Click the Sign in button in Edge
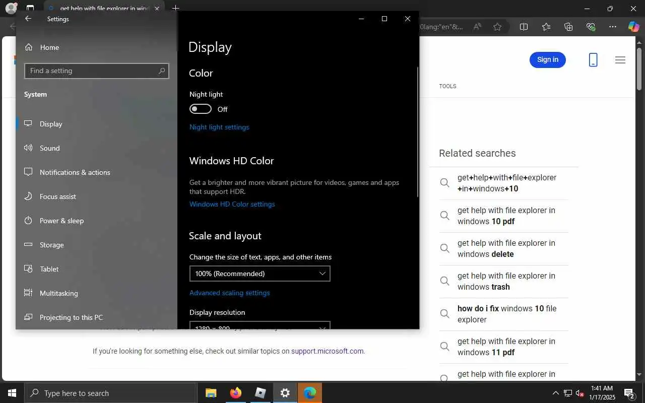The width and height of the screenshot is (645, 403). 548,60
